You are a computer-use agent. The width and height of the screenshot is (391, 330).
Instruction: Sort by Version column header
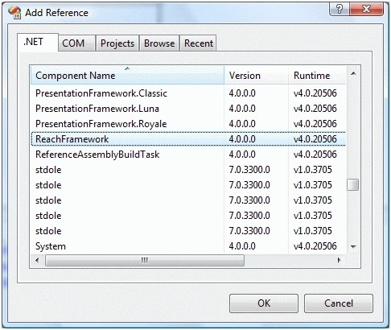(x=256, y=76)
